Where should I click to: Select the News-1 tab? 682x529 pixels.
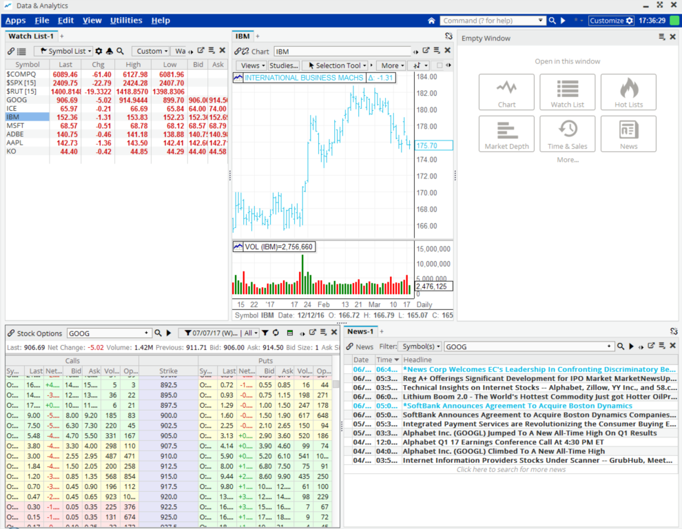360,331
